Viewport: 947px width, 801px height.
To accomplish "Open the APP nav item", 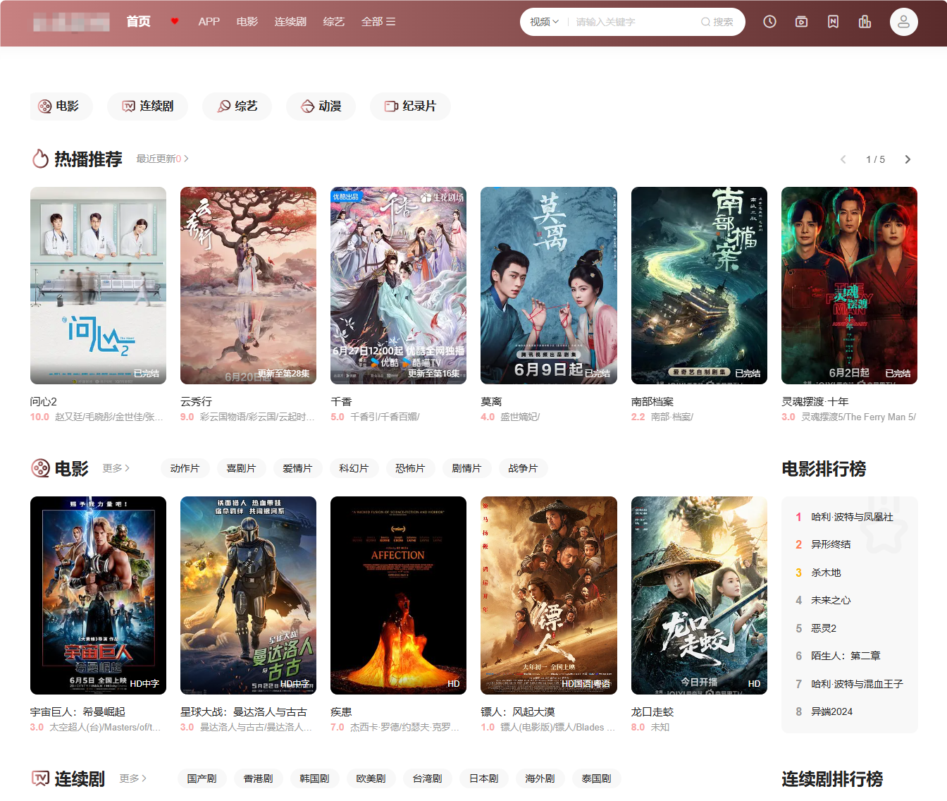I will tap(209, 22).
